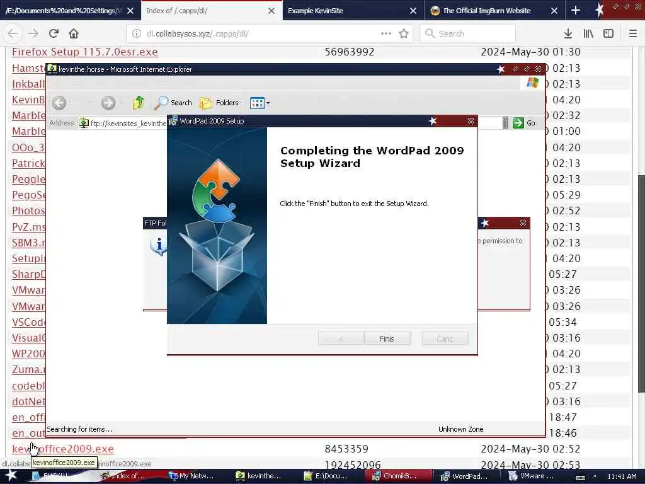Click Explorer Back button in kevinthe.horse window
Screen dimensions: 645x484
click(59, 103)
